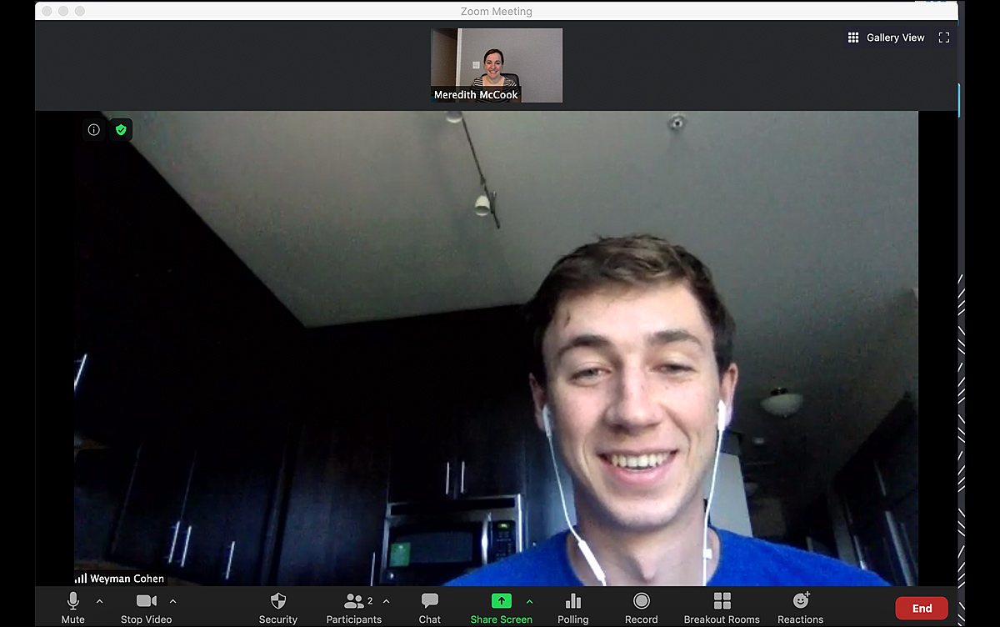Image resolution: width=1000 pixels, height=627 pixels.
Task: Click the green Share Screen button
Action: [x=502, y=607]
